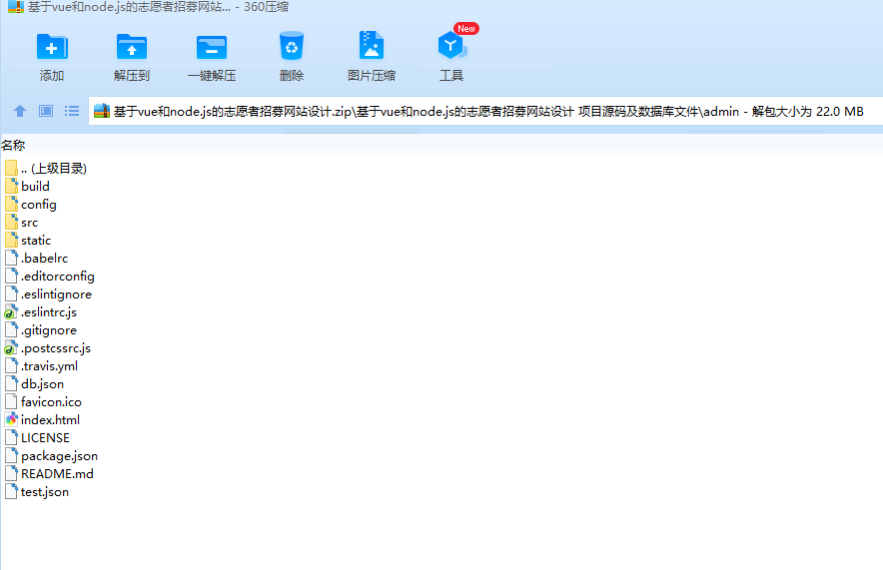This screenshot has height=570, width=883.
Task: Click the src folder icon
Action: [11, 223]
